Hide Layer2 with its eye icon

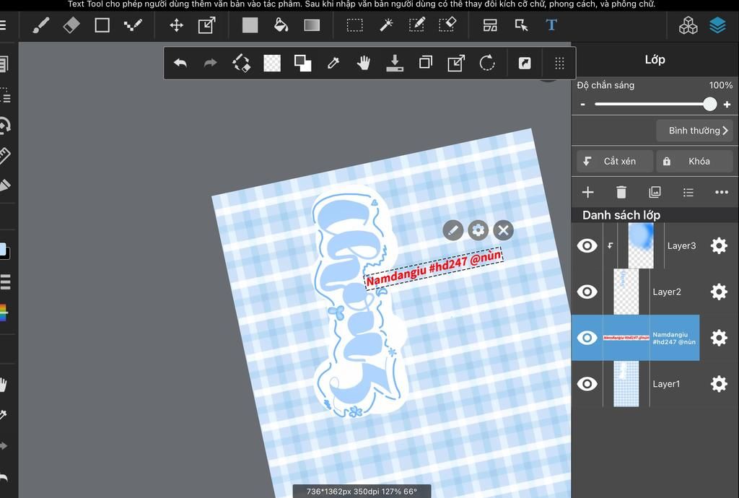tap(587, 292)
